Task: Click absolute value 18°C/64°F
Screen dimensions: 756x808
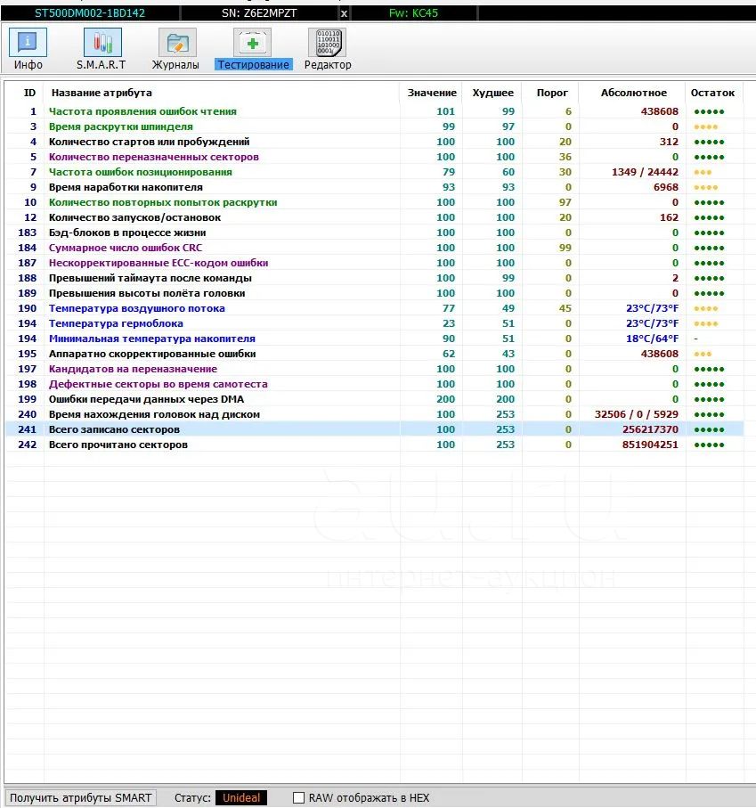Action: pos(652,339)
